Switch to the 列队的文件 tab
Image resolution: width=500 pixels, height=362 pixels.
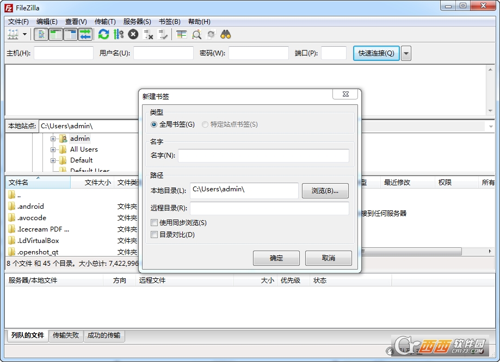click(x=27, y=335)
